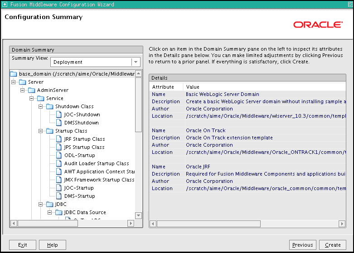Select the Audit Loader Startup Class label

pos(97,163)
